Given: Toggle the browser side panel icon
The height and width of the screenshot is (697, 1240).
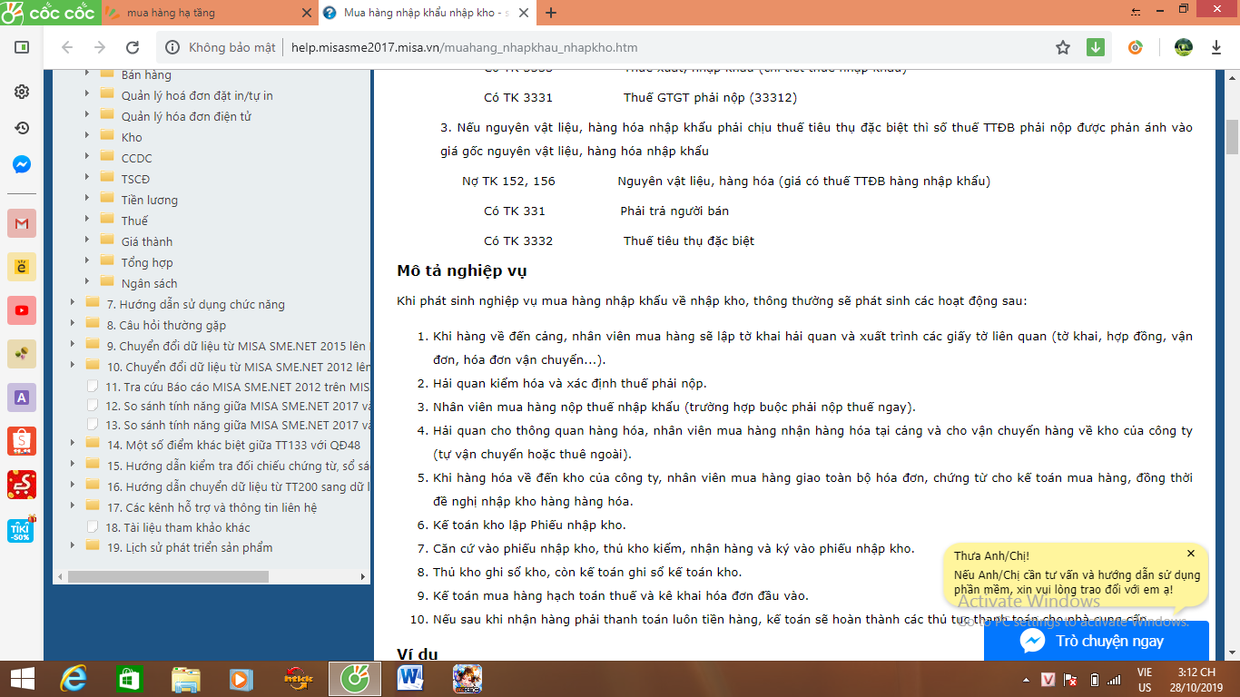Looking at the screenshot, I should point(22,47).
